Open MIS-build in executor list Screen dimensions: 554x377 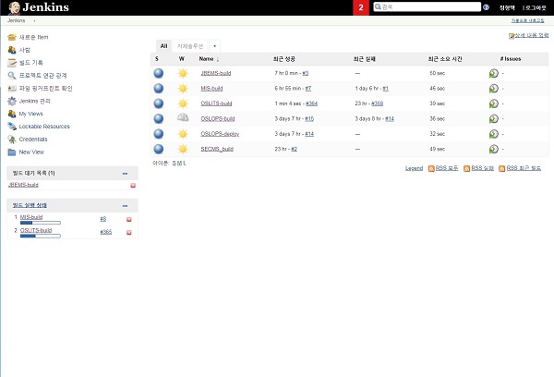tap(31, 217)
